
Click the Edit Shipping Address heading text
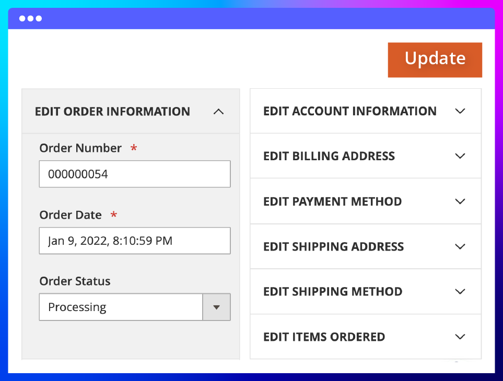tap(333, 246)
